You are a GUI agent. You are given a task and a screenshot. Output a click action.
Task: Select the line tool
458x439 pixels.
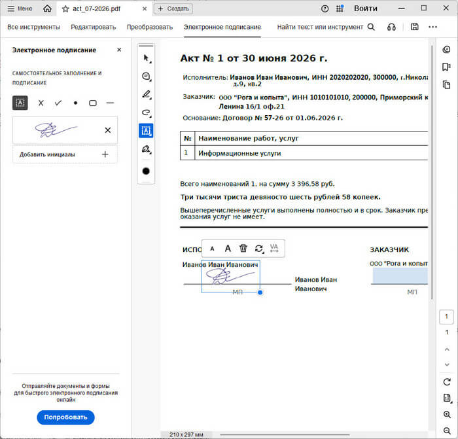(x=110, y=103)
